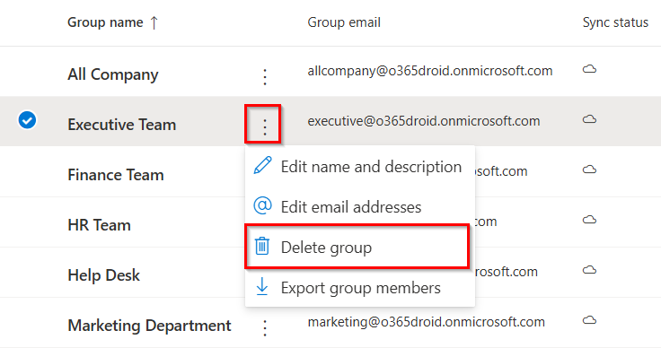Image resolution: width=661 pixels, height=348 pixels.
Task: Open more actions for Marketing Department
Action: [265, 327]
